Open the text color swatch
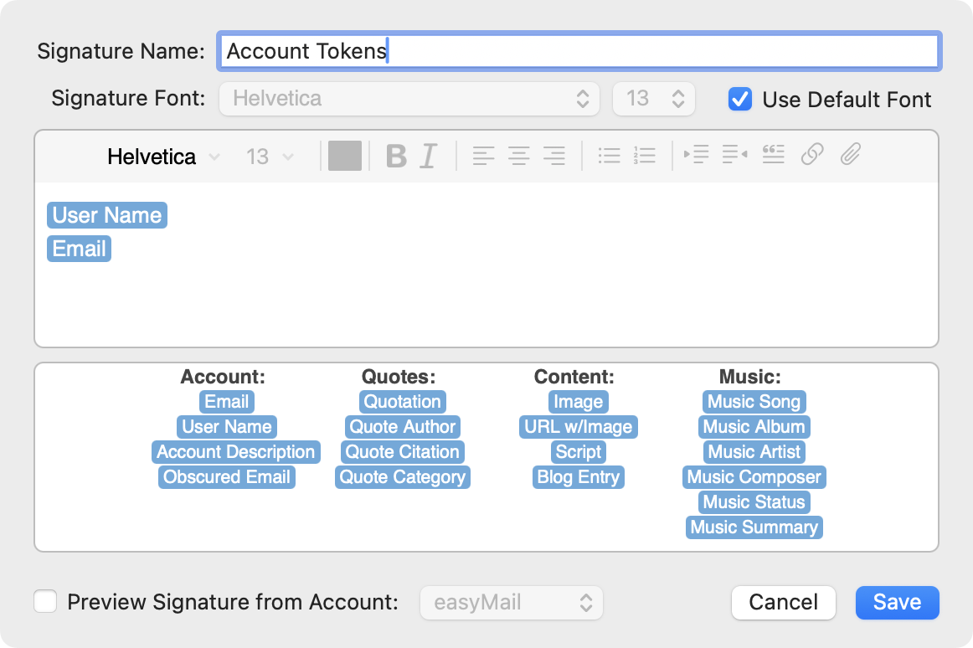This screenshot has width=973, height=648. pyautogui.click(x=345, y=156)
